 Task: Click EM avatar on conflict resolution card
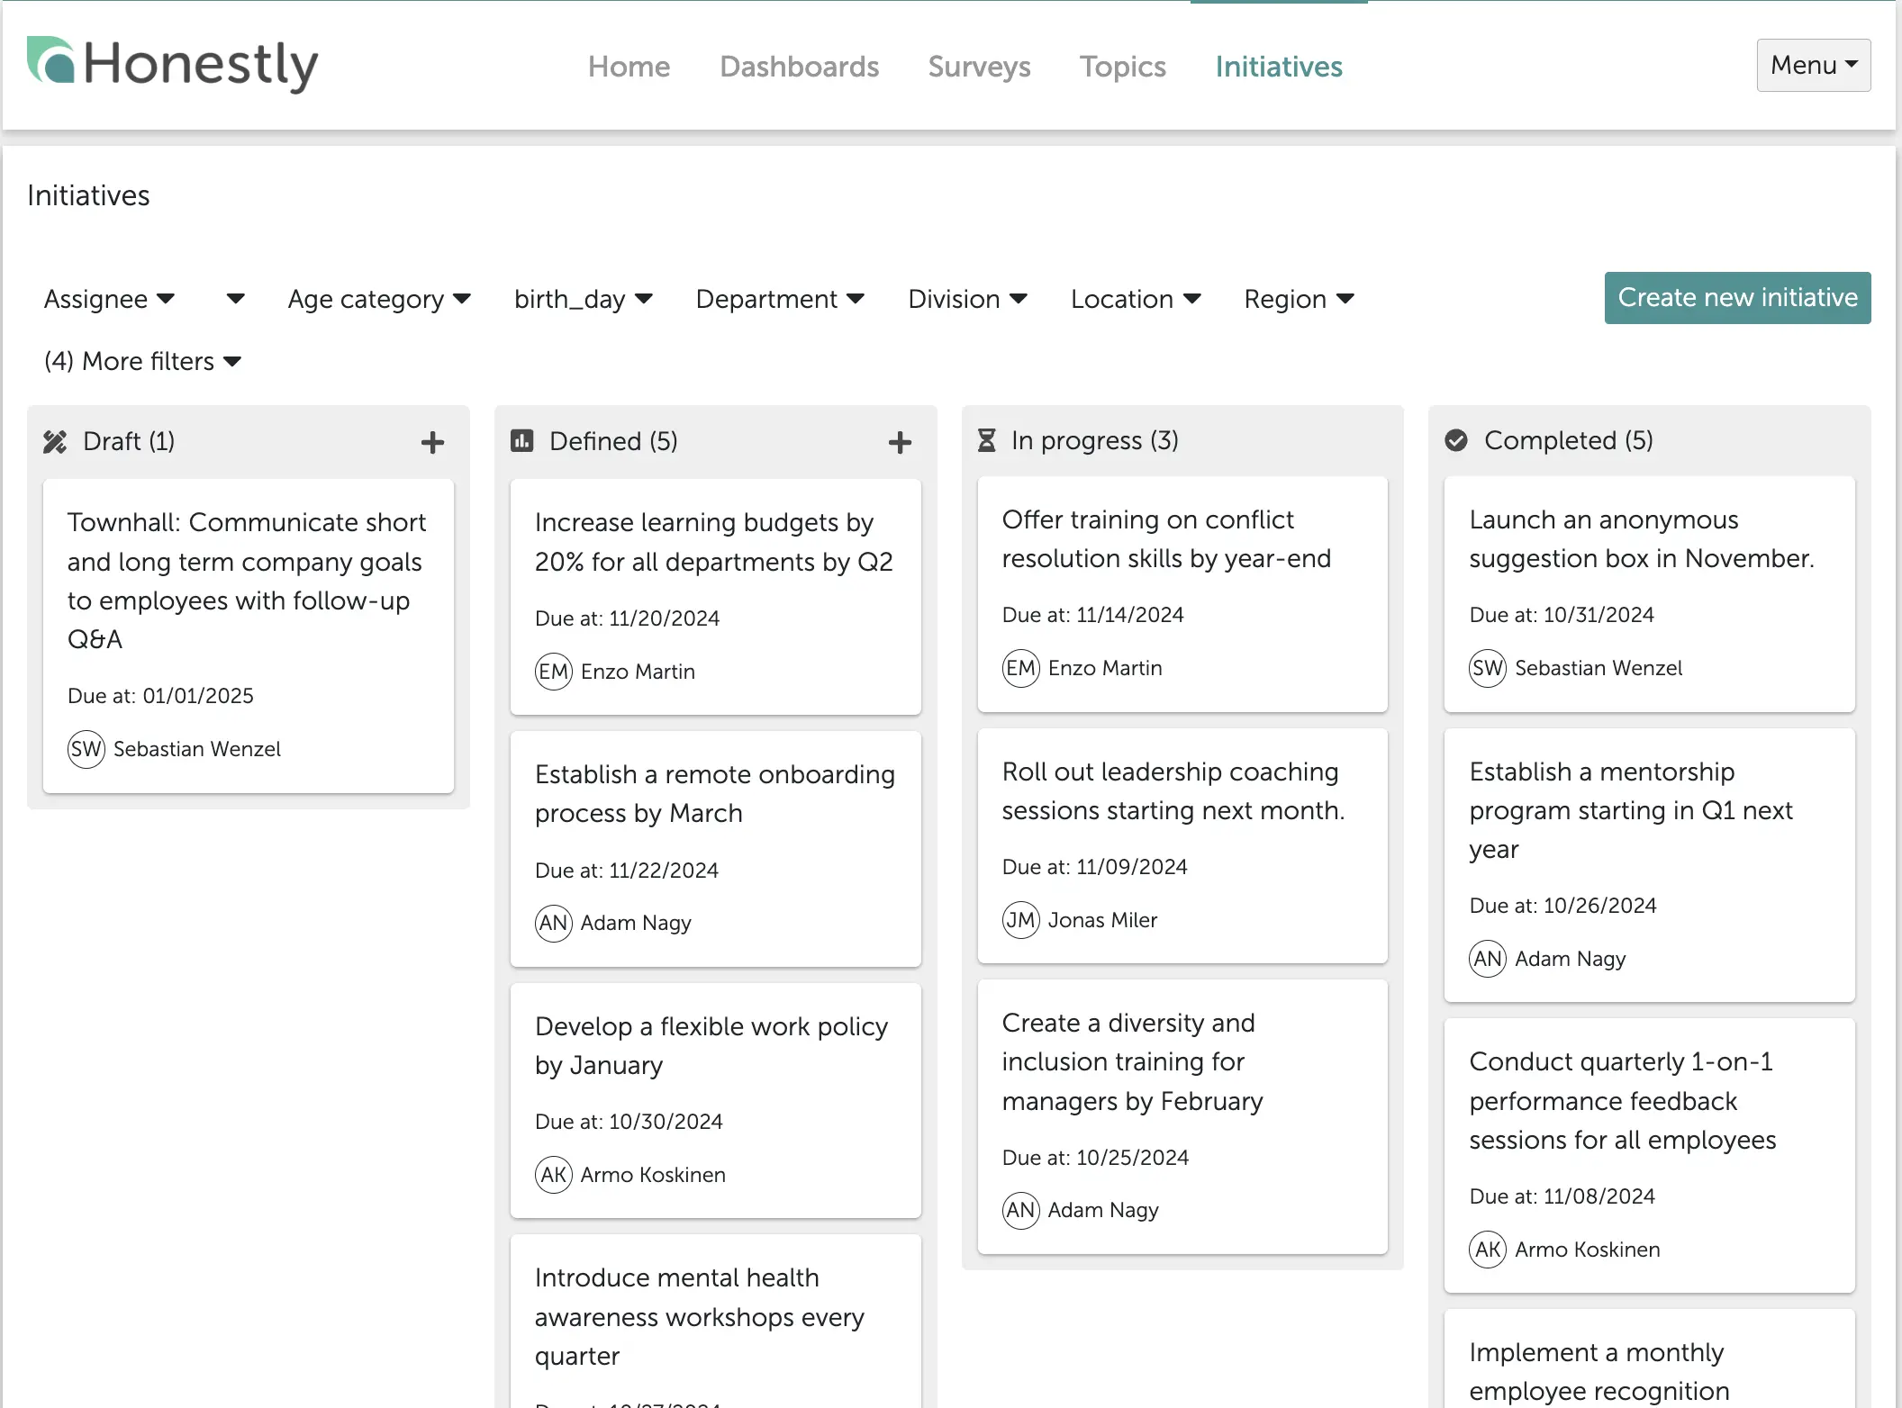point(1021,668)
